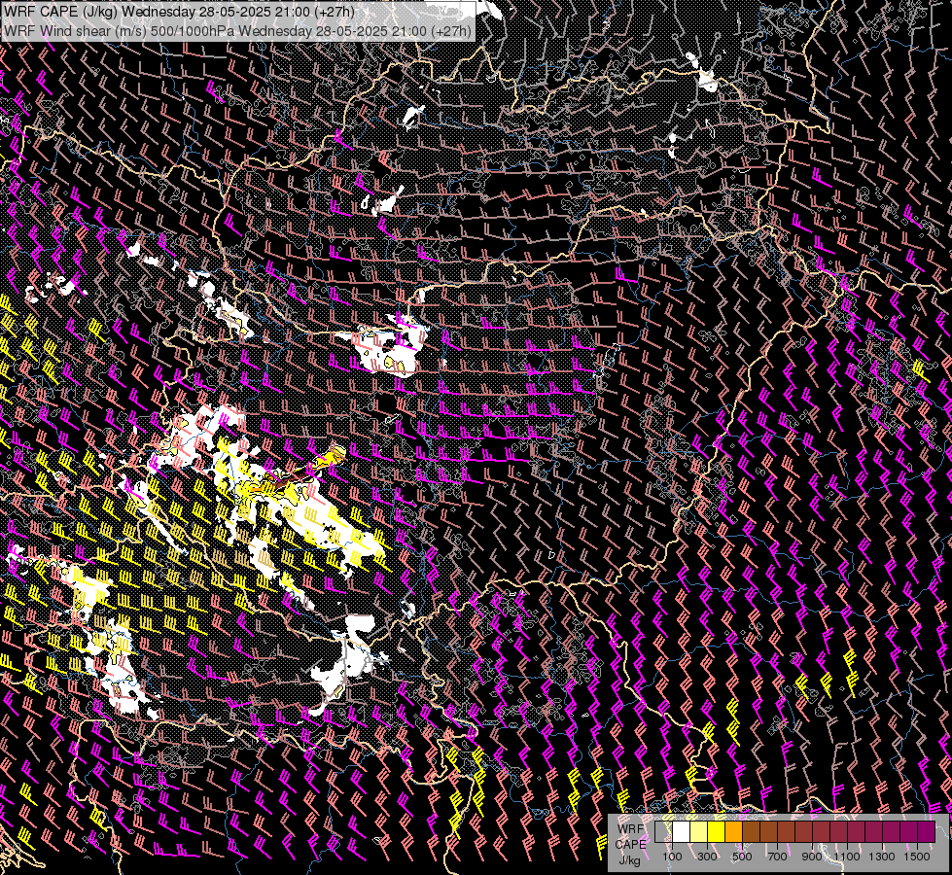Click the WRF Wind shear title line
The width and height of the screenshot is (952, 875).
(x=237, y=31)
